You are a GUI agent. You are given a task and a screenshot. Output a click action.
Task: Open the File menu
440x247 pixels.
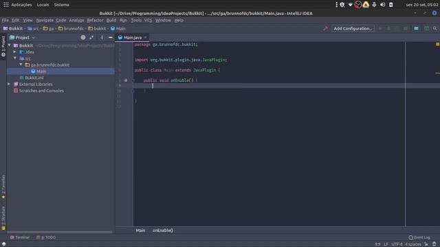(5, 20)
